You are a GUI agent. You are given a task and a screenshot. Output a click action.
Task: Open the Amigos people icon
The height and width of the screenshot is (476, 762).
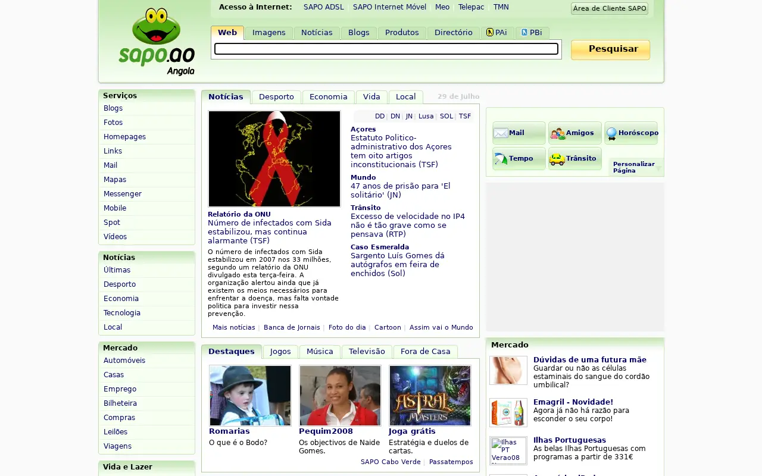557,133
